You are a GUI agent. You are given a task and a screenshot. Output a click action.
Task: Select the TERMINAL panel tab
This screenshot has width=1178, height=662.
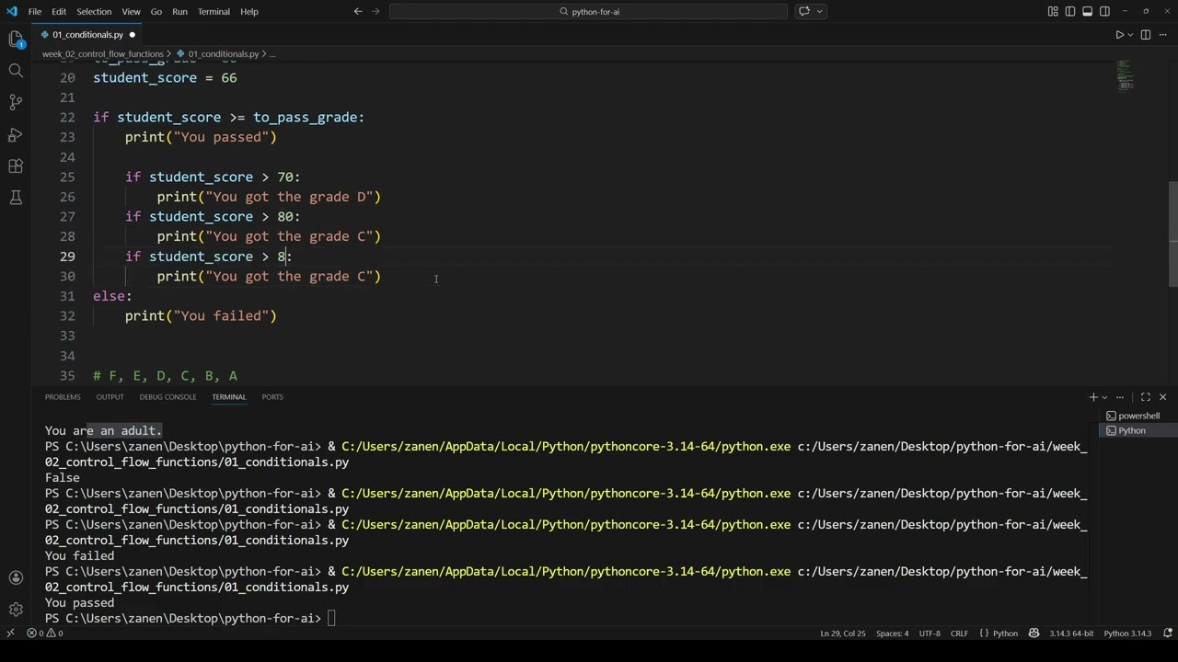(229, 397)
